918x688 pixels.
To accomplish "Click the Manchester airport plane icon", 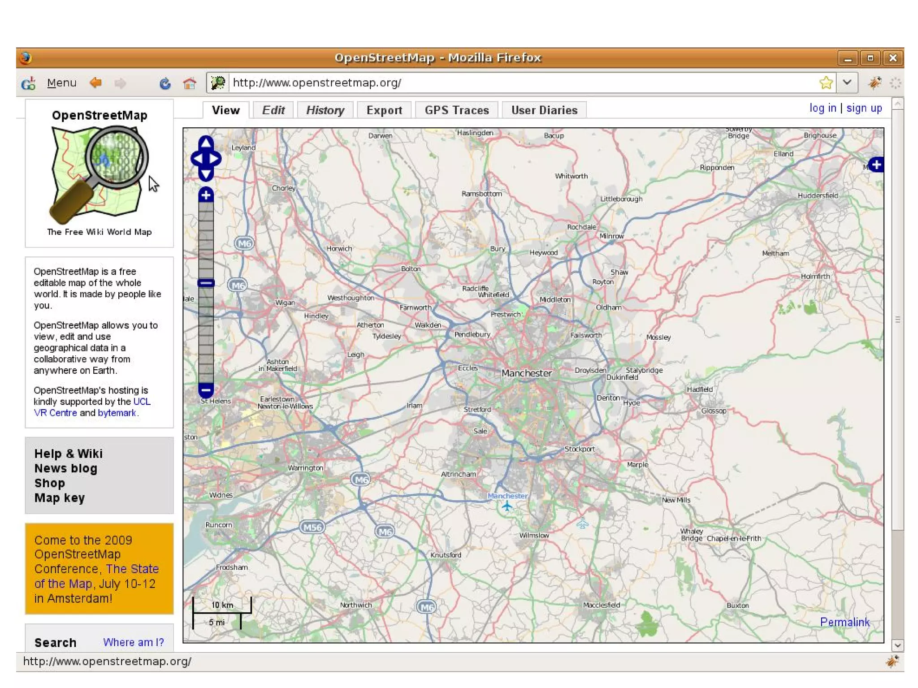I will [507, 506].
